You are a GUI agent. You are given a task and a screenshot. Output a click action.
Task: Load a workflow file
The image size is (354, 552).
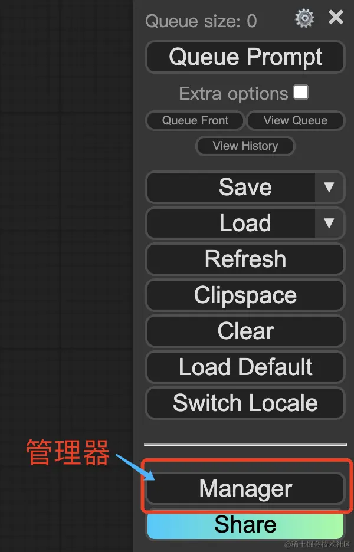[231, 223]
